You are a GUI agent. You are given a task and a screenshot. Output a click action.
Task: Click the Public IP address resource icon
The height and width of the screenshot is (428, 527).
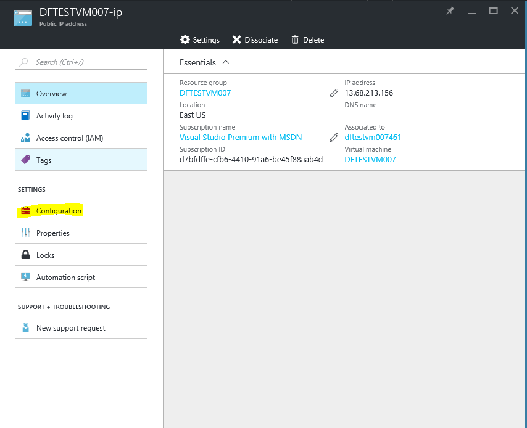coord(23,18)
